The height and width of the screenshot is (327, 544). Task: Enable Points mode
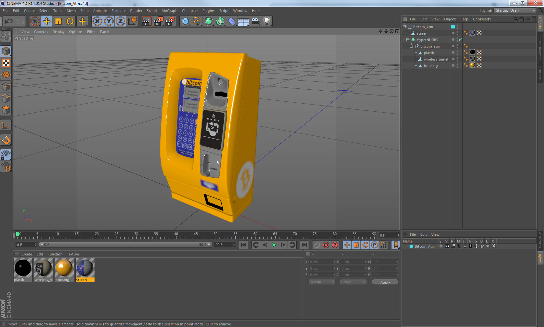[x=6, y=87]
